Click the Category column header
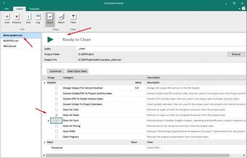 [68, 78]
